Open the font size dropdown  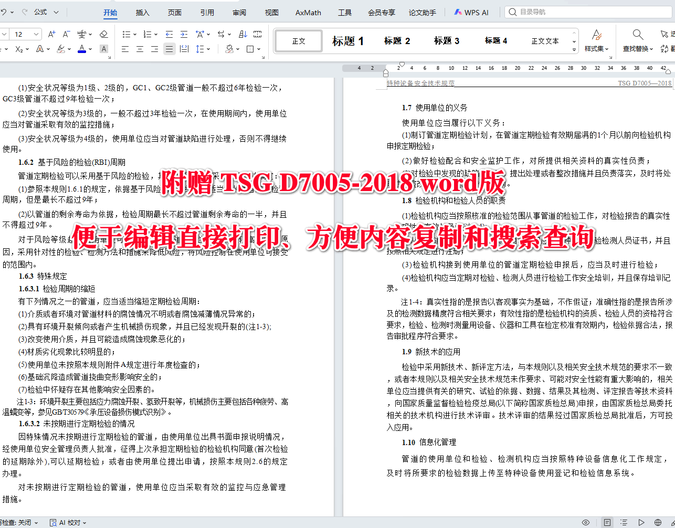35,34
